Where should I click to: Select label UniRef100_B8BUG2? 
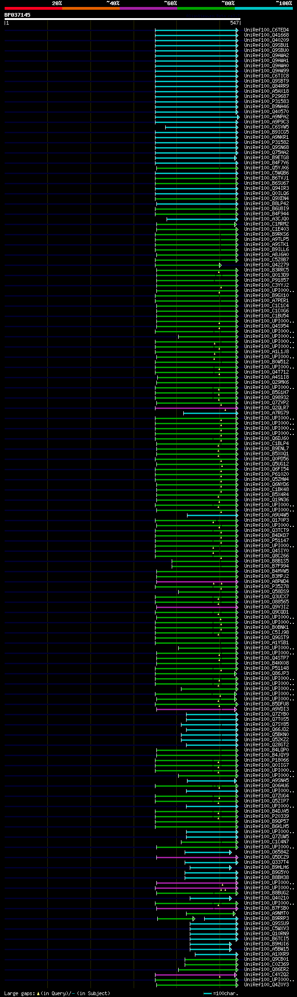click(266, 893)
